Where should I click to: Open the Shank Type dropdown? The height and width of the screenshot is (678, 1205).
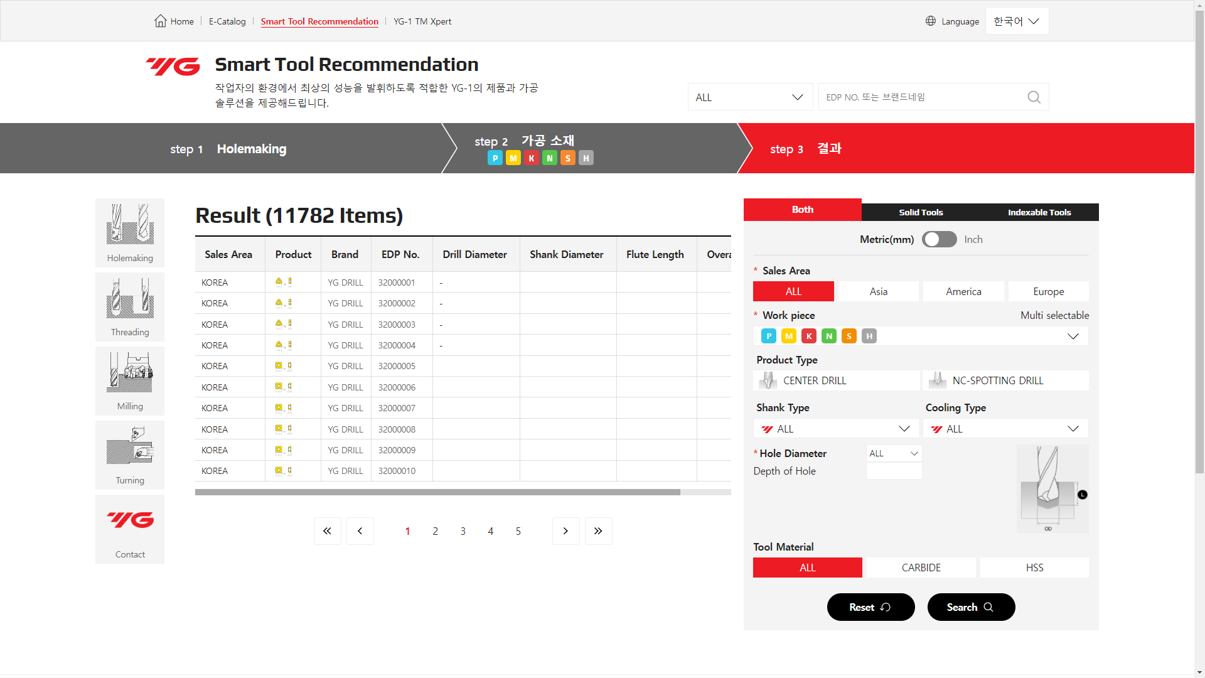836,429
